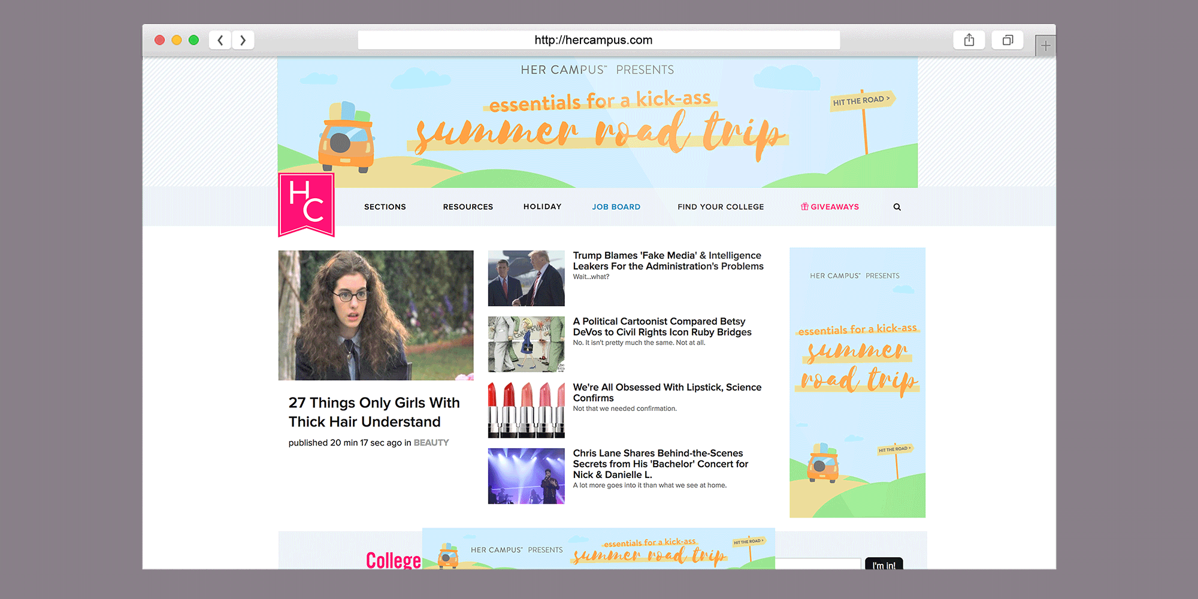This screenshot has height=599, width=1198.
Task: Open the JOB BOARD nav link
Action: (616, 207)
